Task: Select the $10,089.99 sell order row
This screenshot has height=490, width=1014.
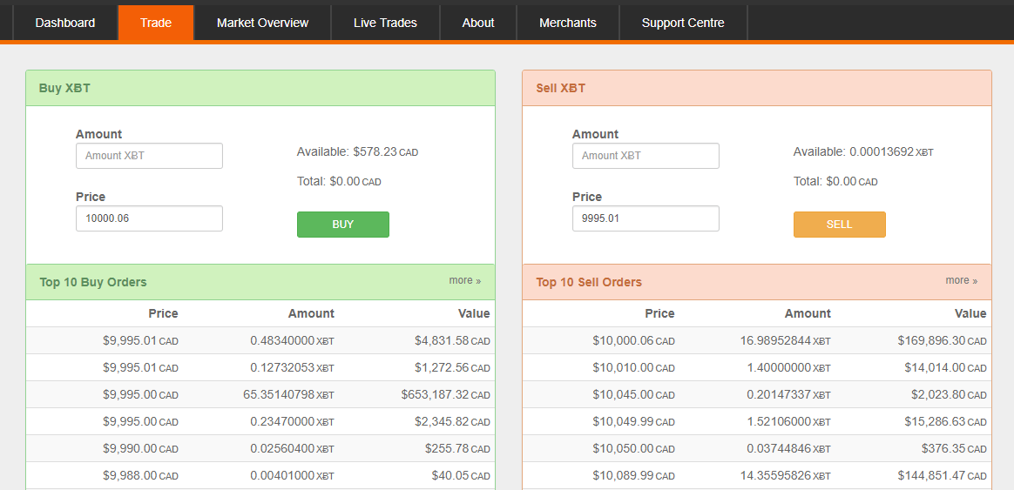Action: click(x=757, y=476)
